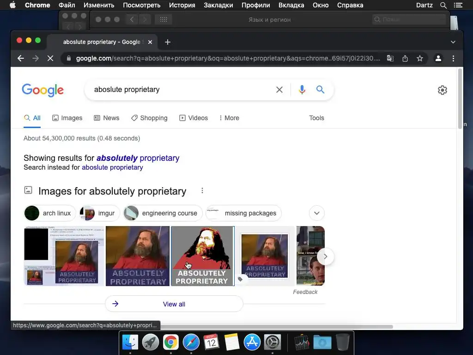Open the translate page icon
The image size is (473, 355).
tap(390, 58)
